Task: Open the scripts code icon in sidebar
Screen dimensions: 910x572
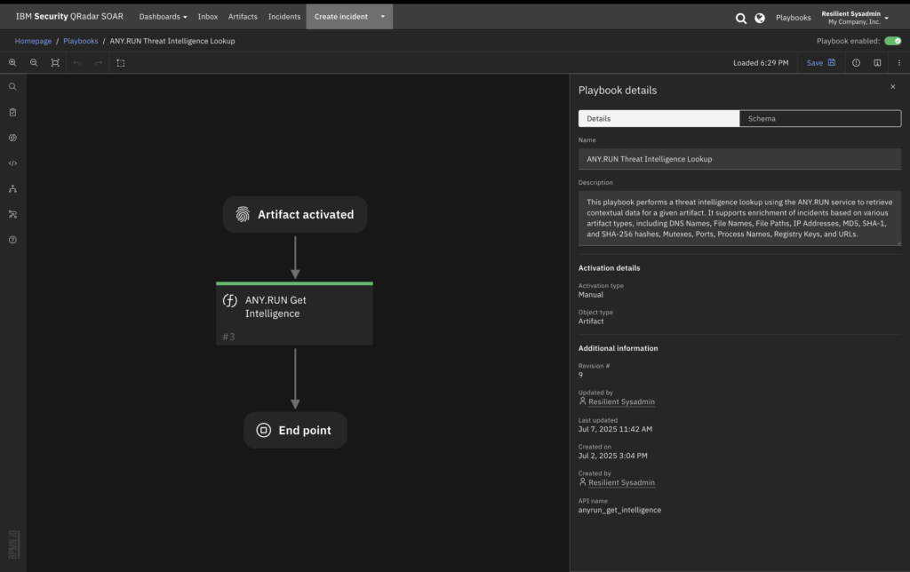Action: [12, 163]
